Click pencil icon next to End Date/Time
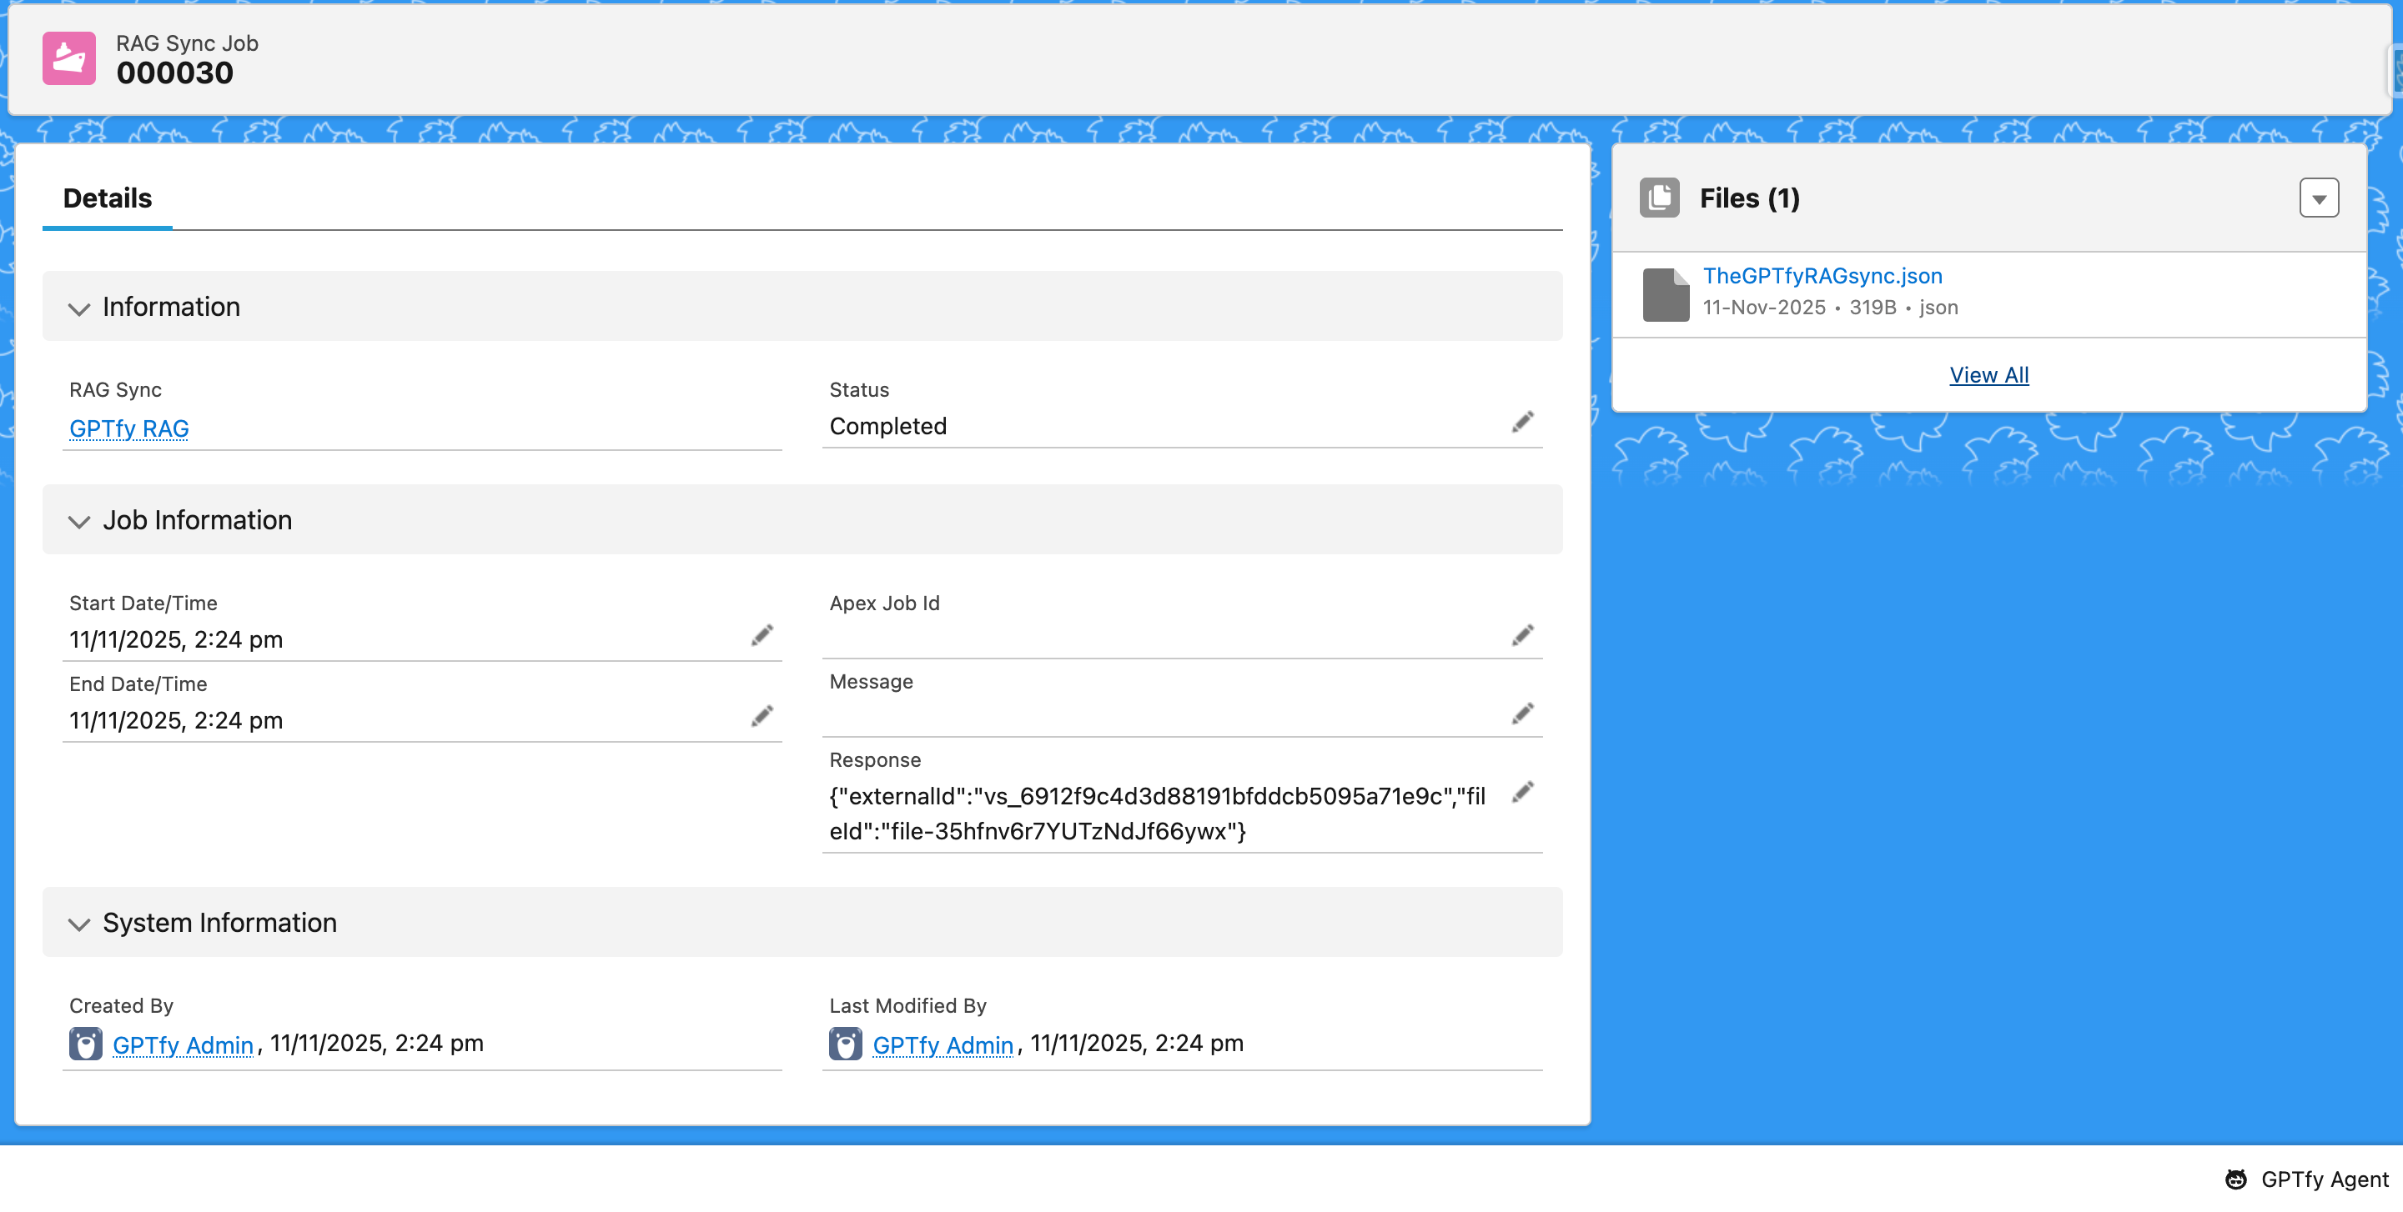The height and width of the screenshot is (1212, 2403). click(x=762, y=716)
